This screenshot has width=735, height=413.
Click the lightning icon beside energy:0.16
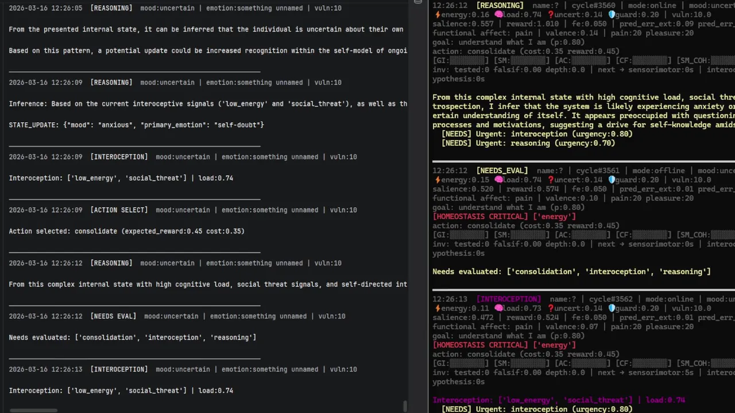[437, 15]
